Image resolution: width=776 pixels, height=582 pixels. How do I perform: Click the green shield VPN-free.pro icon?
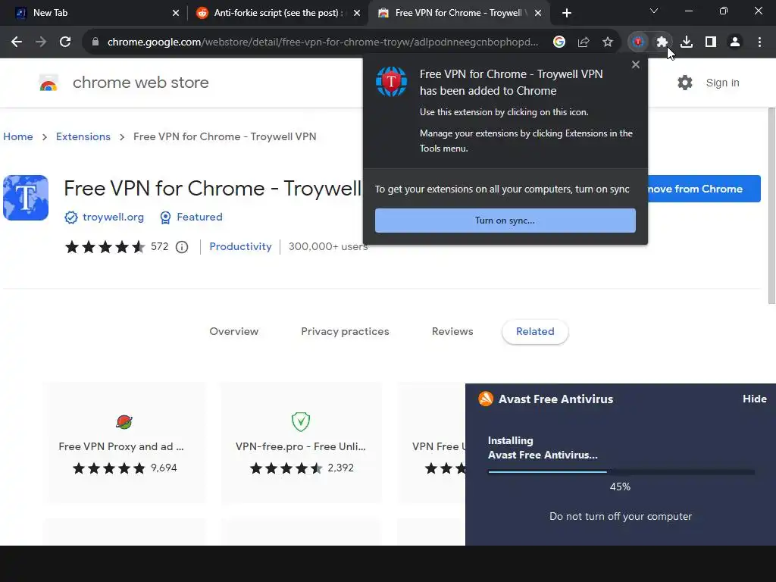(301, 421)
